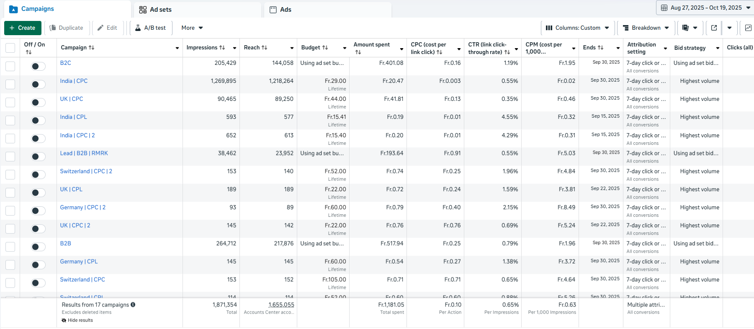Click the reports icon dropdown
Image resolution: width=754 pixels, height=329 pixels.
[690, 28]
